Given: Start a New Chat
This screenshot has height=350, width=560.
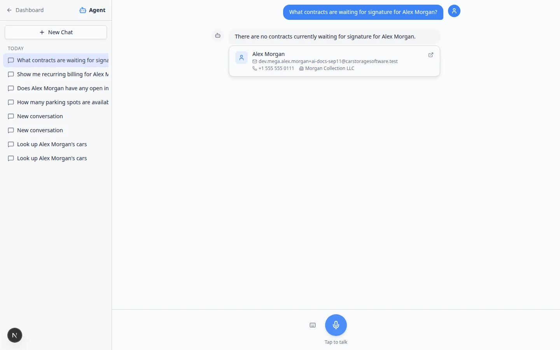Looking at the screenshot, I should tap(56, 32).
